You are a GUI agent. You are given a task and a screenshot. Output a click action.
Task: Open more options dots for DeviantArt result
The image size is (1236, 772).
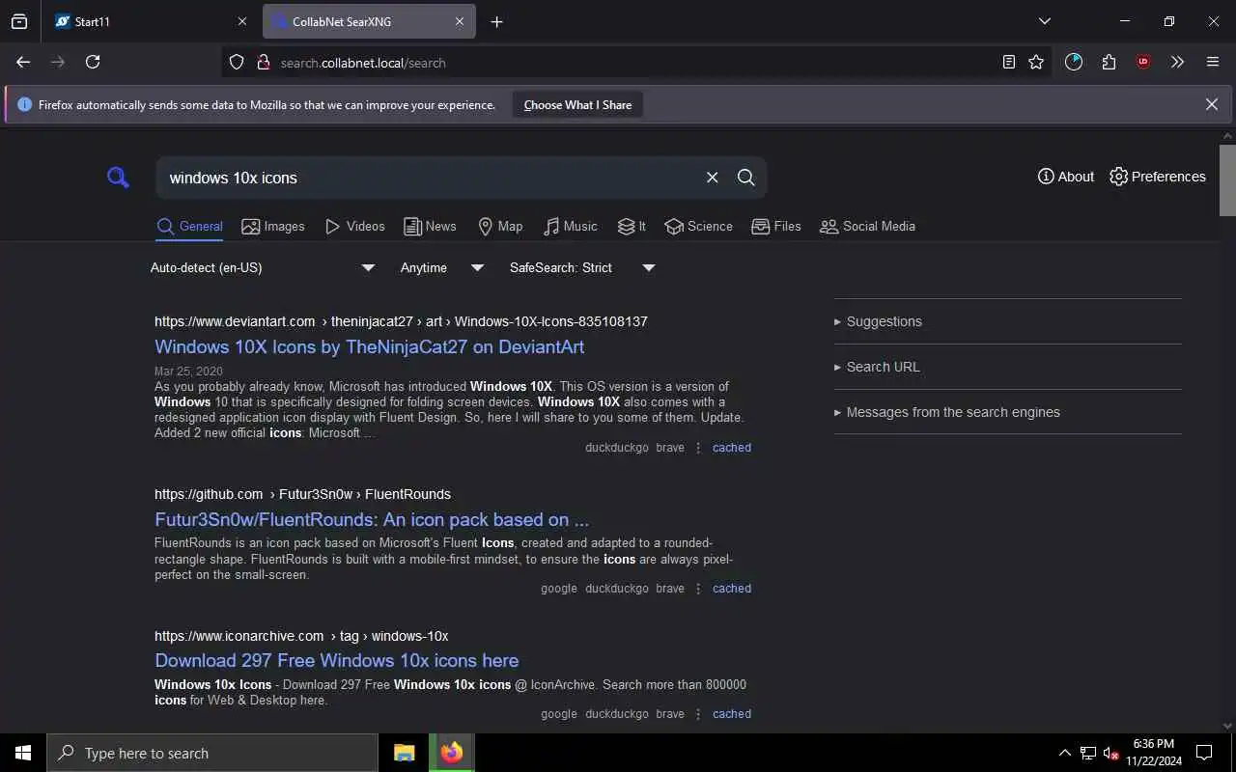698,448
